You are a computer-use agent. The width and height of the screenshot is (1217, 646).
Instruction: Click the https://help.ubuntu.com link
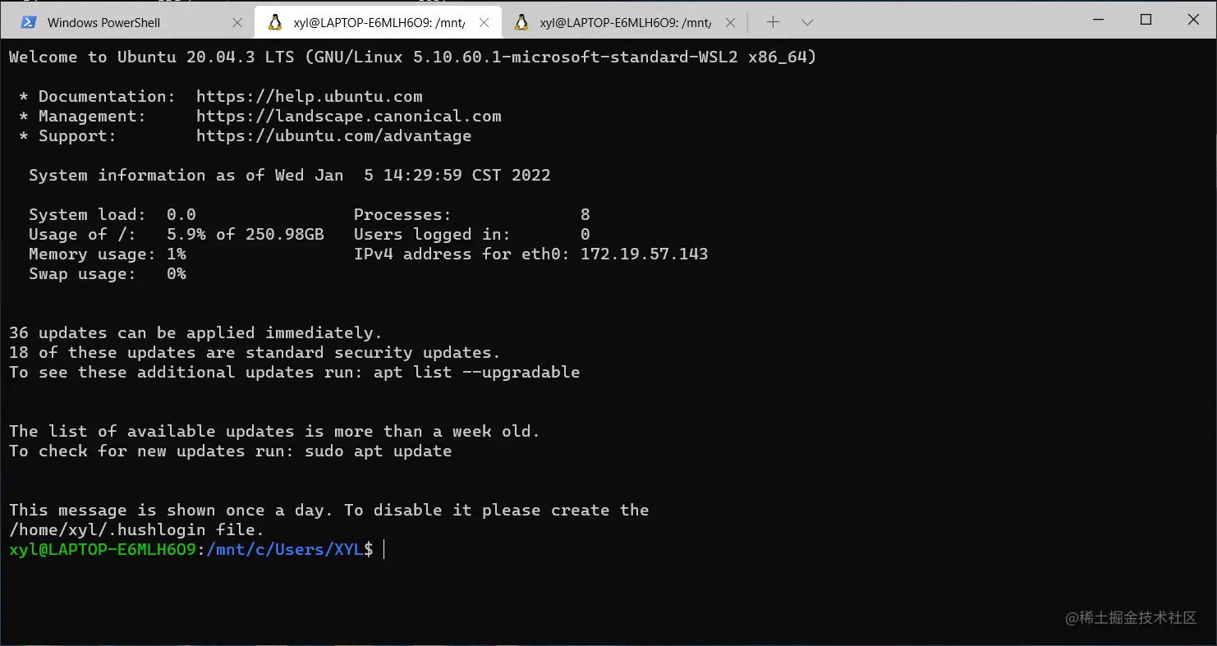click(x=310, y=97)
